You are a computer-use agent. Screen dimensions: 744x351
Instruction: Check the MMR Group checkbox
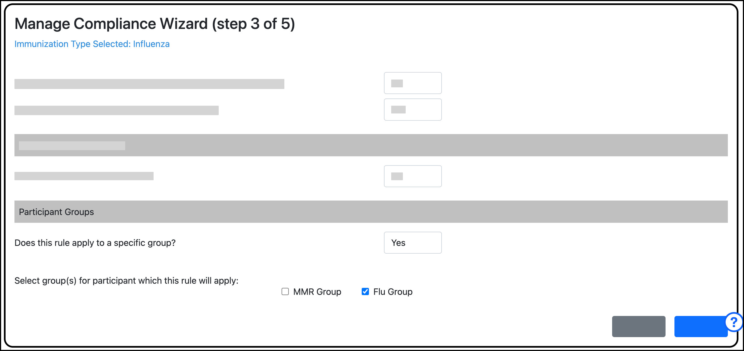[285, 291]
